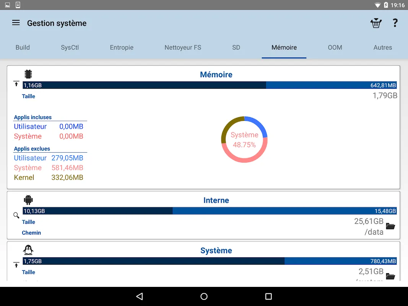Click the Mémoire usage bar showing 1,16GB
The image size is (408, 306).
(210, 85)
